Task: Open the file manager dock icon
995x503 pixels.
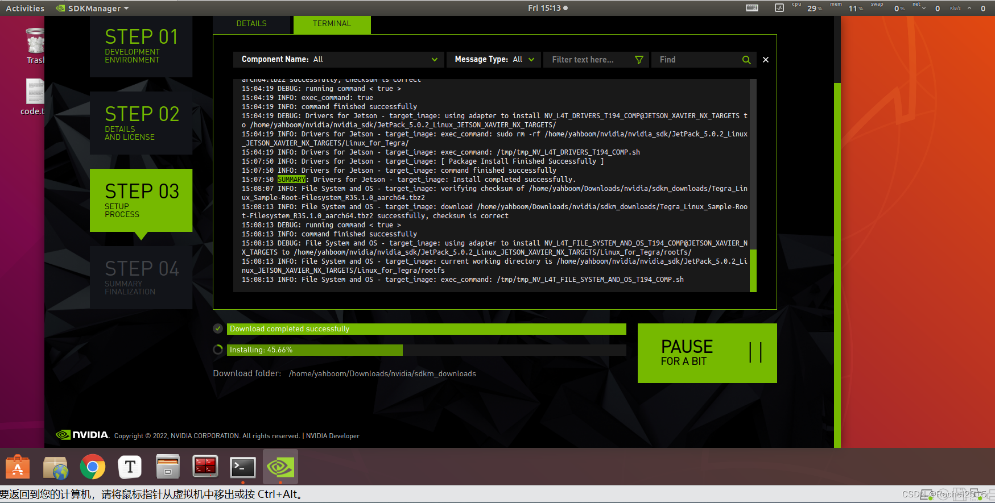Action: (168, 467)
